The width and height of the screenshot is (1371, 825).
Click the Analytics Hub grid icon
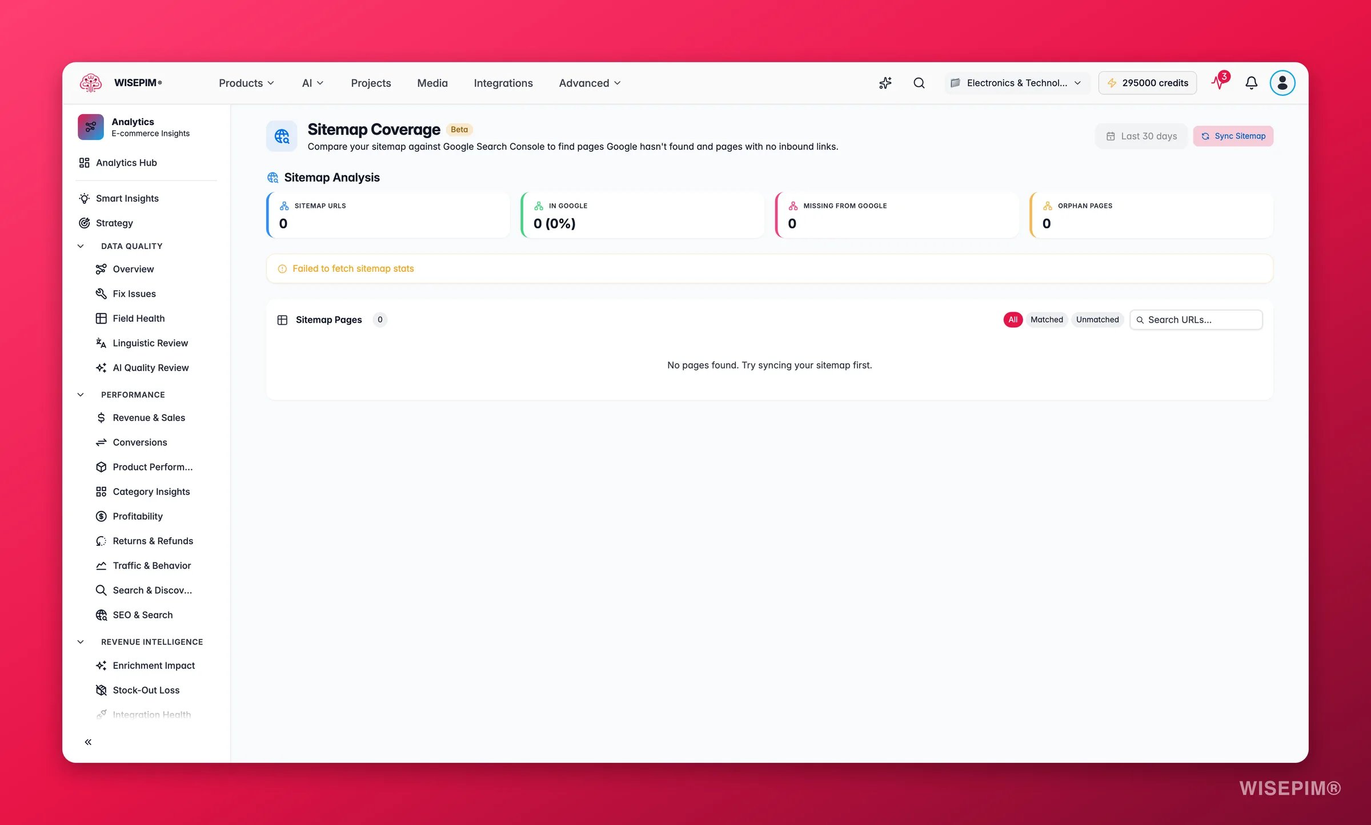pyautogui.click(x=84, y=163)
